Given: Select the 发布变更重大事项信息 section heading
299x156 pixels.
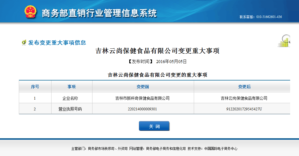Looking at the screenshot, I should point(57,43).
